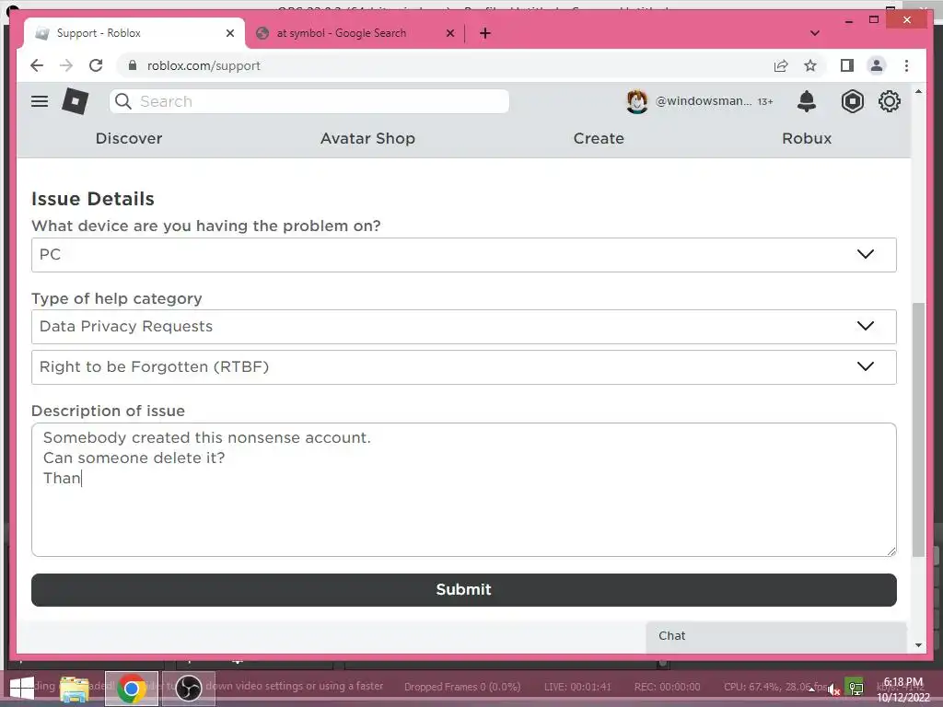Image resolution: width=943 pixels, height=707 pixels.
Task: Grab the textarea resize handle corner
Action: coord(891,551)
